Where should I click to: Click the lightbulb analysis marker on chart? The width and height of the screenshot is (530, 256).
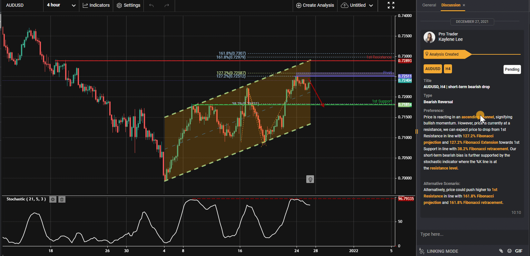pyautogui.click(x=310, y=179)
